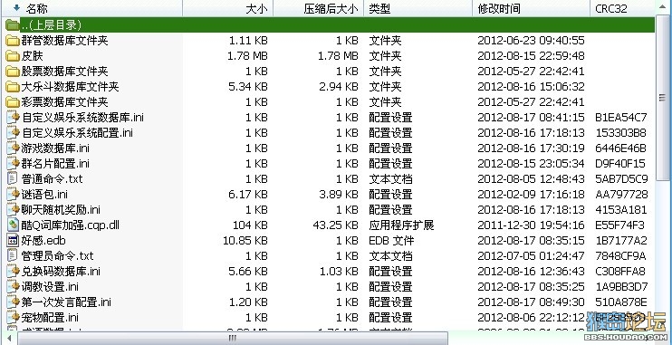This screenshot has width=672, height=345.
Task: Click the sort arrow beside 名称
Action: click(x=16, y=8)
